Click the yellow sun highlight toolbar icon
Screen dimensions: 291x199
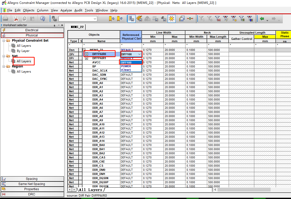point(171,19)
